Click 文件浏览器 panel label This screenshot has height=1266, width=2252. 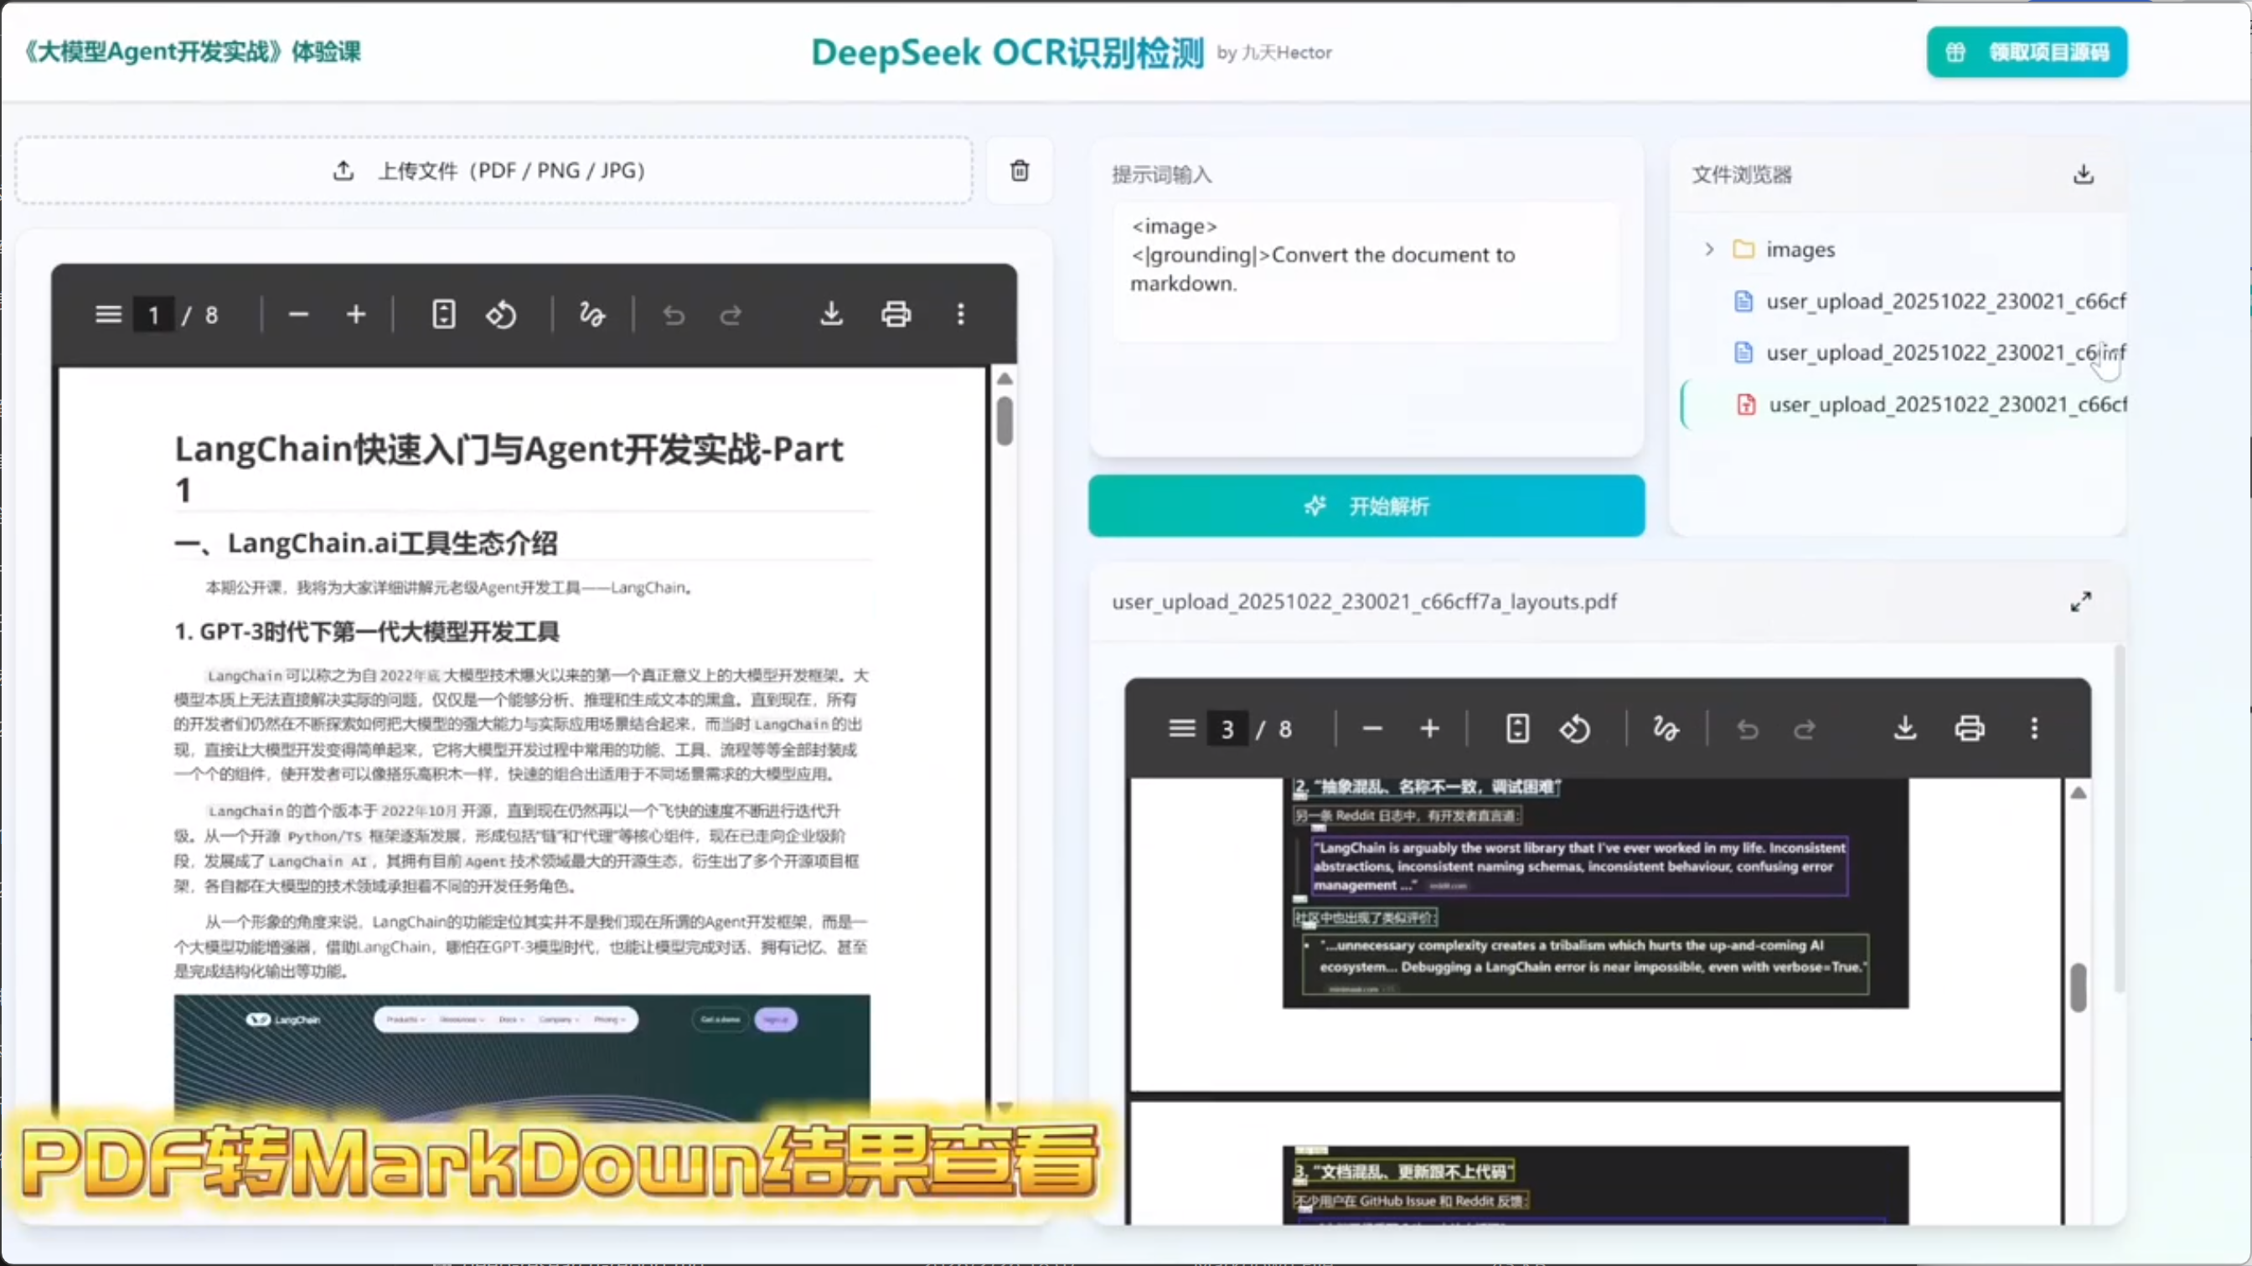coord(1742,174)
